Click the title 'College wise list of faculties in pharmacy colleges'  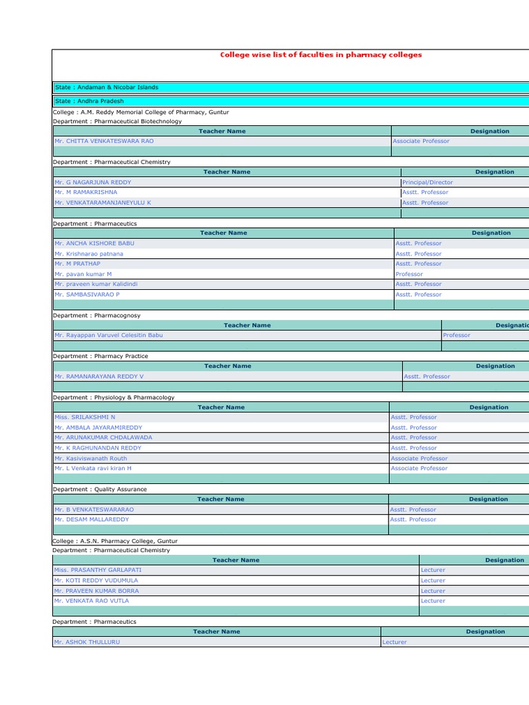click(321, 55)
